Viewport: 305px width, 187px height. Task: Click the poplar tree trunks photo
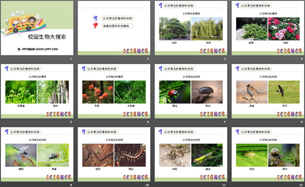(53, 92)
